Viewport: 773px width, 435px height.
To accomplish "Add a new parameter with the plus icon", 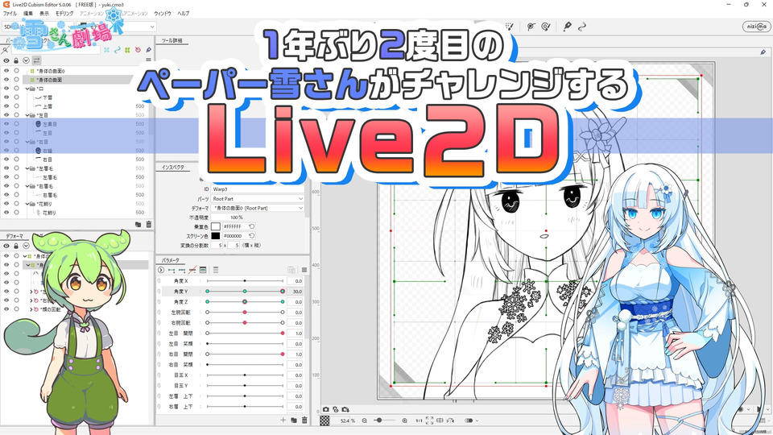I will 283,420.
